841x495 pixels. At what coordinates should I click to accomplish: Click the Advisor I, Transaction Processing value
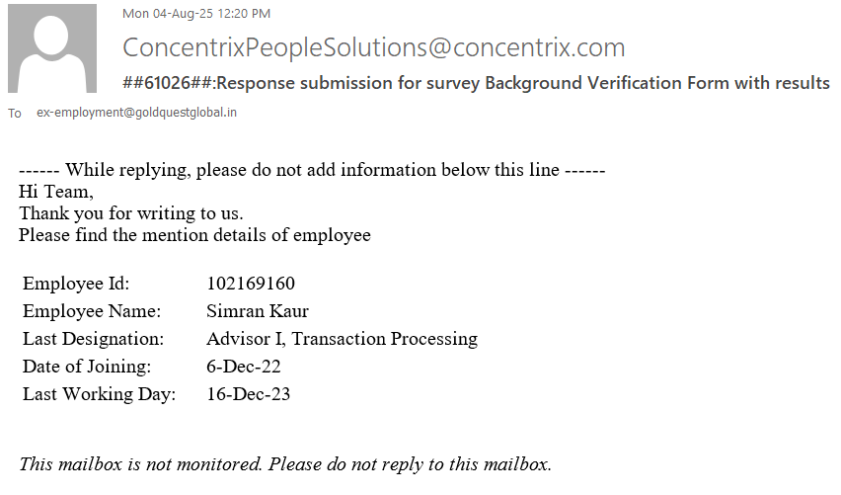[x=342, y=339]
